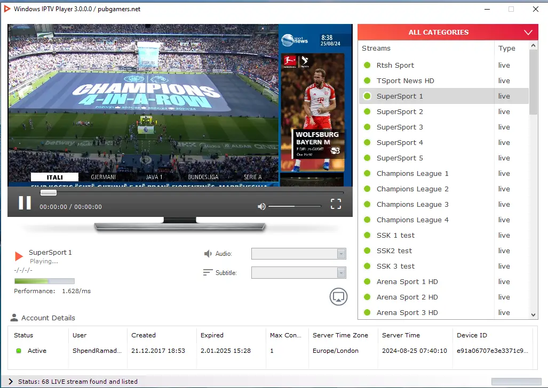
Task: Pause the video playback
Action: click(x=25, y=203)
